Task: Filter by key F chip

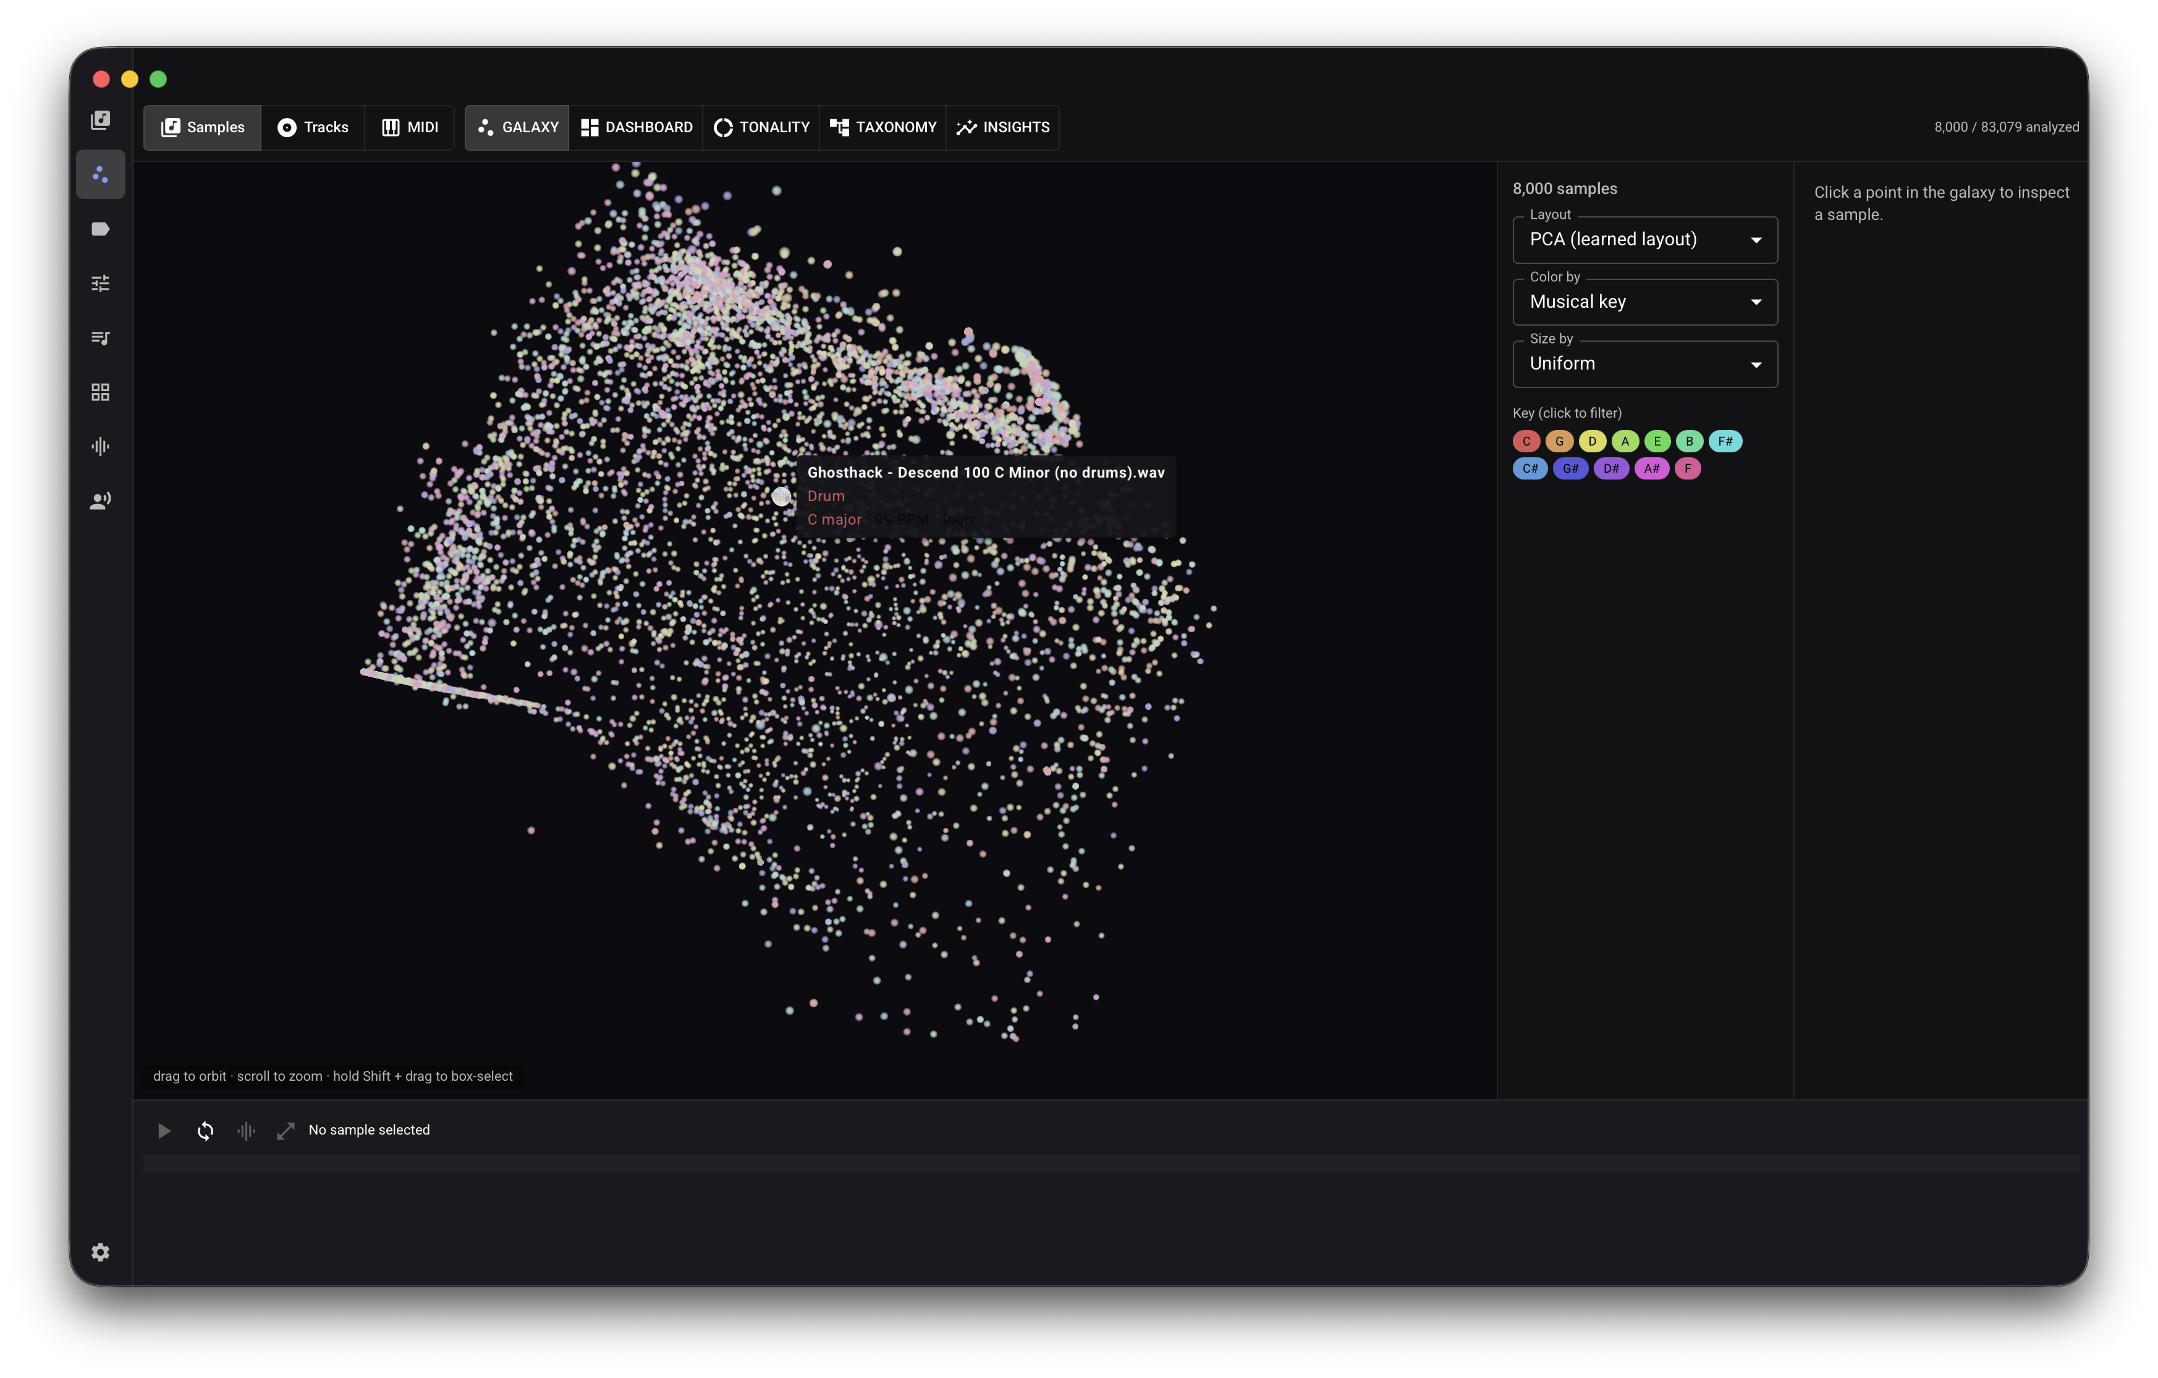Action: click(1688, 468)
